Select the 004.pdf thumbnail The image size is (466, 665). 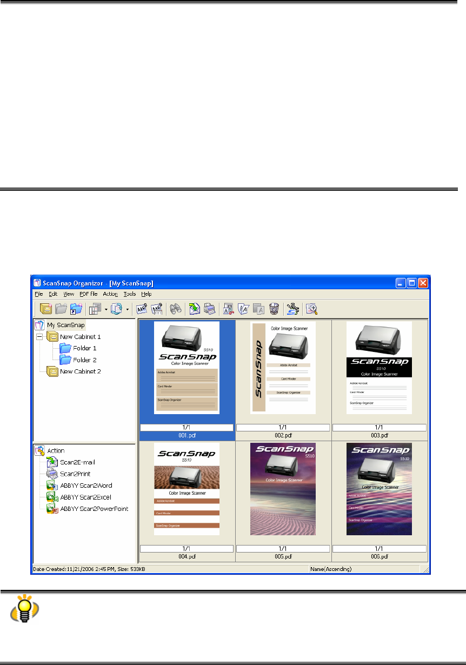pyautogui.click(x=187, y=489)
